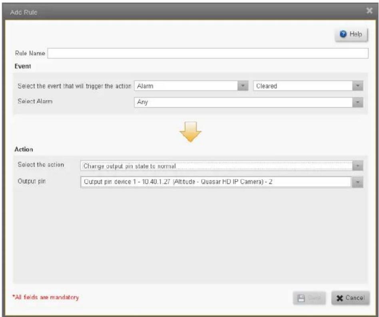
Task: Click the Add Rule title text
Action: [24, 12]
